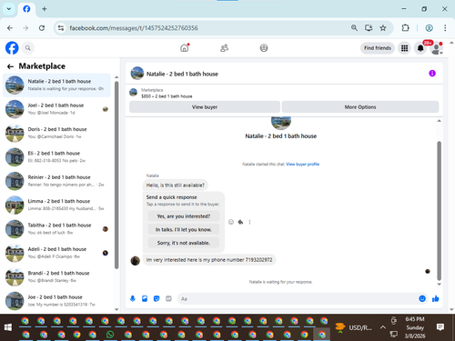
Task: Open Limma's 2 bed 1 bath house chat
Action: coord(56,205)
